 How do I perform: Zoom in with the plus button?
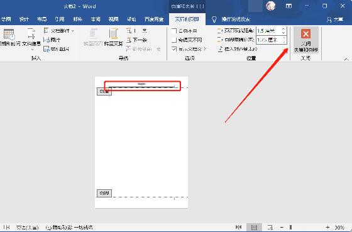[328, 227]
